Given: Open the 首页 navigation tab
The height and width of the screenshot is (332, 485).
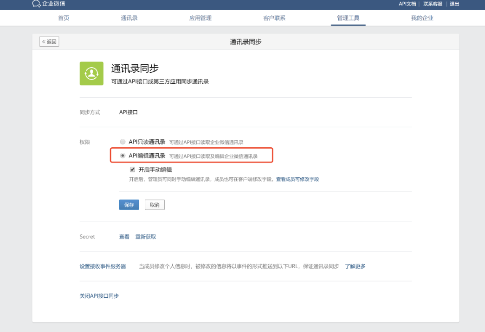Looking at the screenshot, I should [64, 18].
